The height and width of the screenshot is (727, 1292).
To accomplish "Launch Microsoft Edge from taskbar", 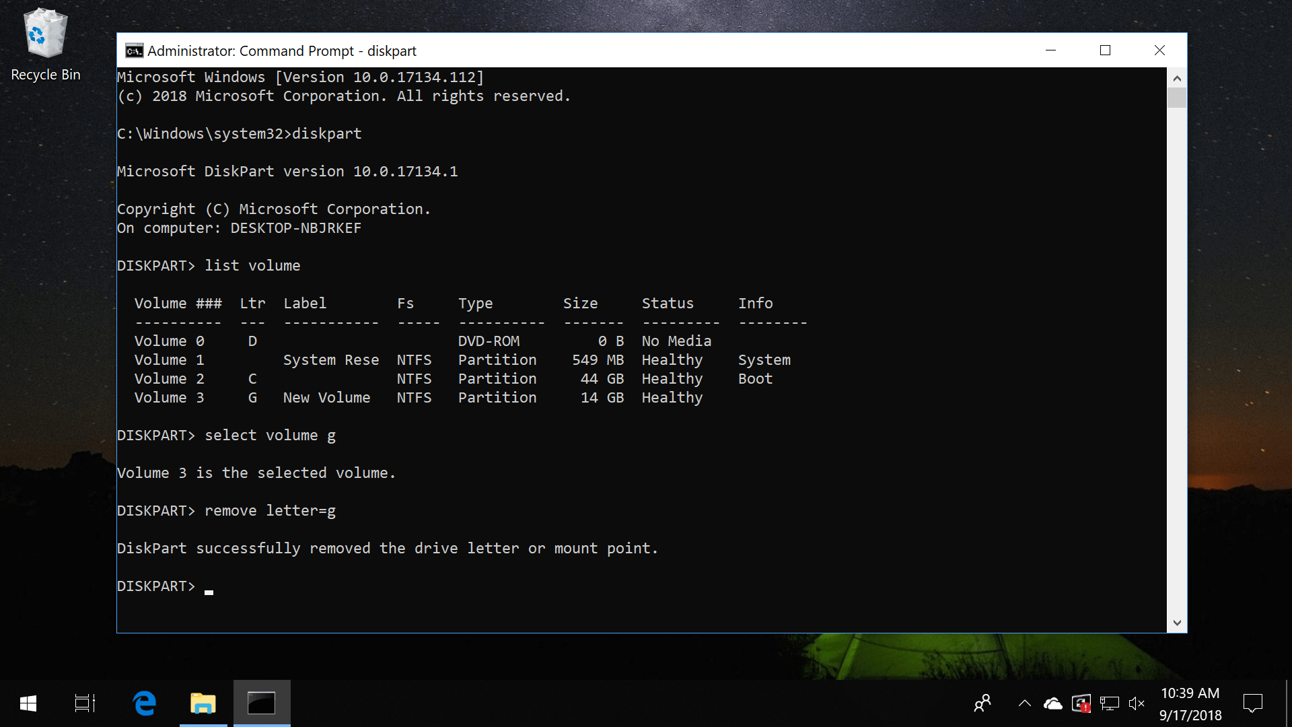I will pos(144,703).
